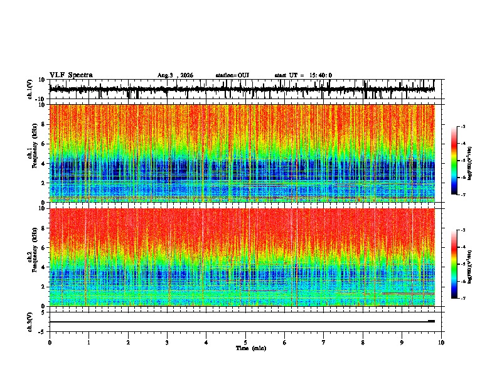Click the ch.3(V) flat line trace panel
The height and width of the screenshot is (384, 497).
tap(245, 322)
